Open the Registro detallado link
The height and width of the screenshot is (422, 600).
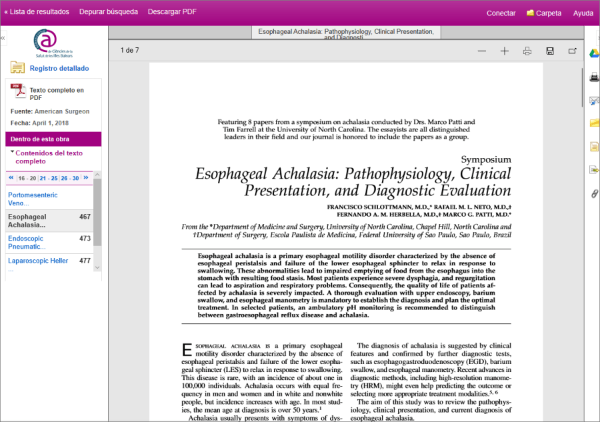[59, 68]
